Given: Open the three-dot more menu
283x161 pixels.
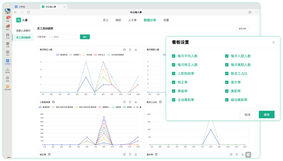Looking at the screenshot, I should 257,12.
